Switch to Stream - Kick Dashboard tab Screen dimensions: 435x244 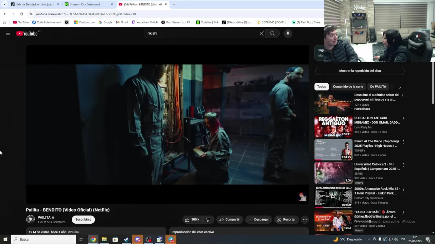pos(88,4)
